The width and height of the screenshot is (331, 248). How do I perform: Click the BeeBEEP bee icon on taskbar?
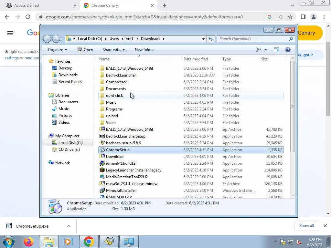(x=109, y=242)
